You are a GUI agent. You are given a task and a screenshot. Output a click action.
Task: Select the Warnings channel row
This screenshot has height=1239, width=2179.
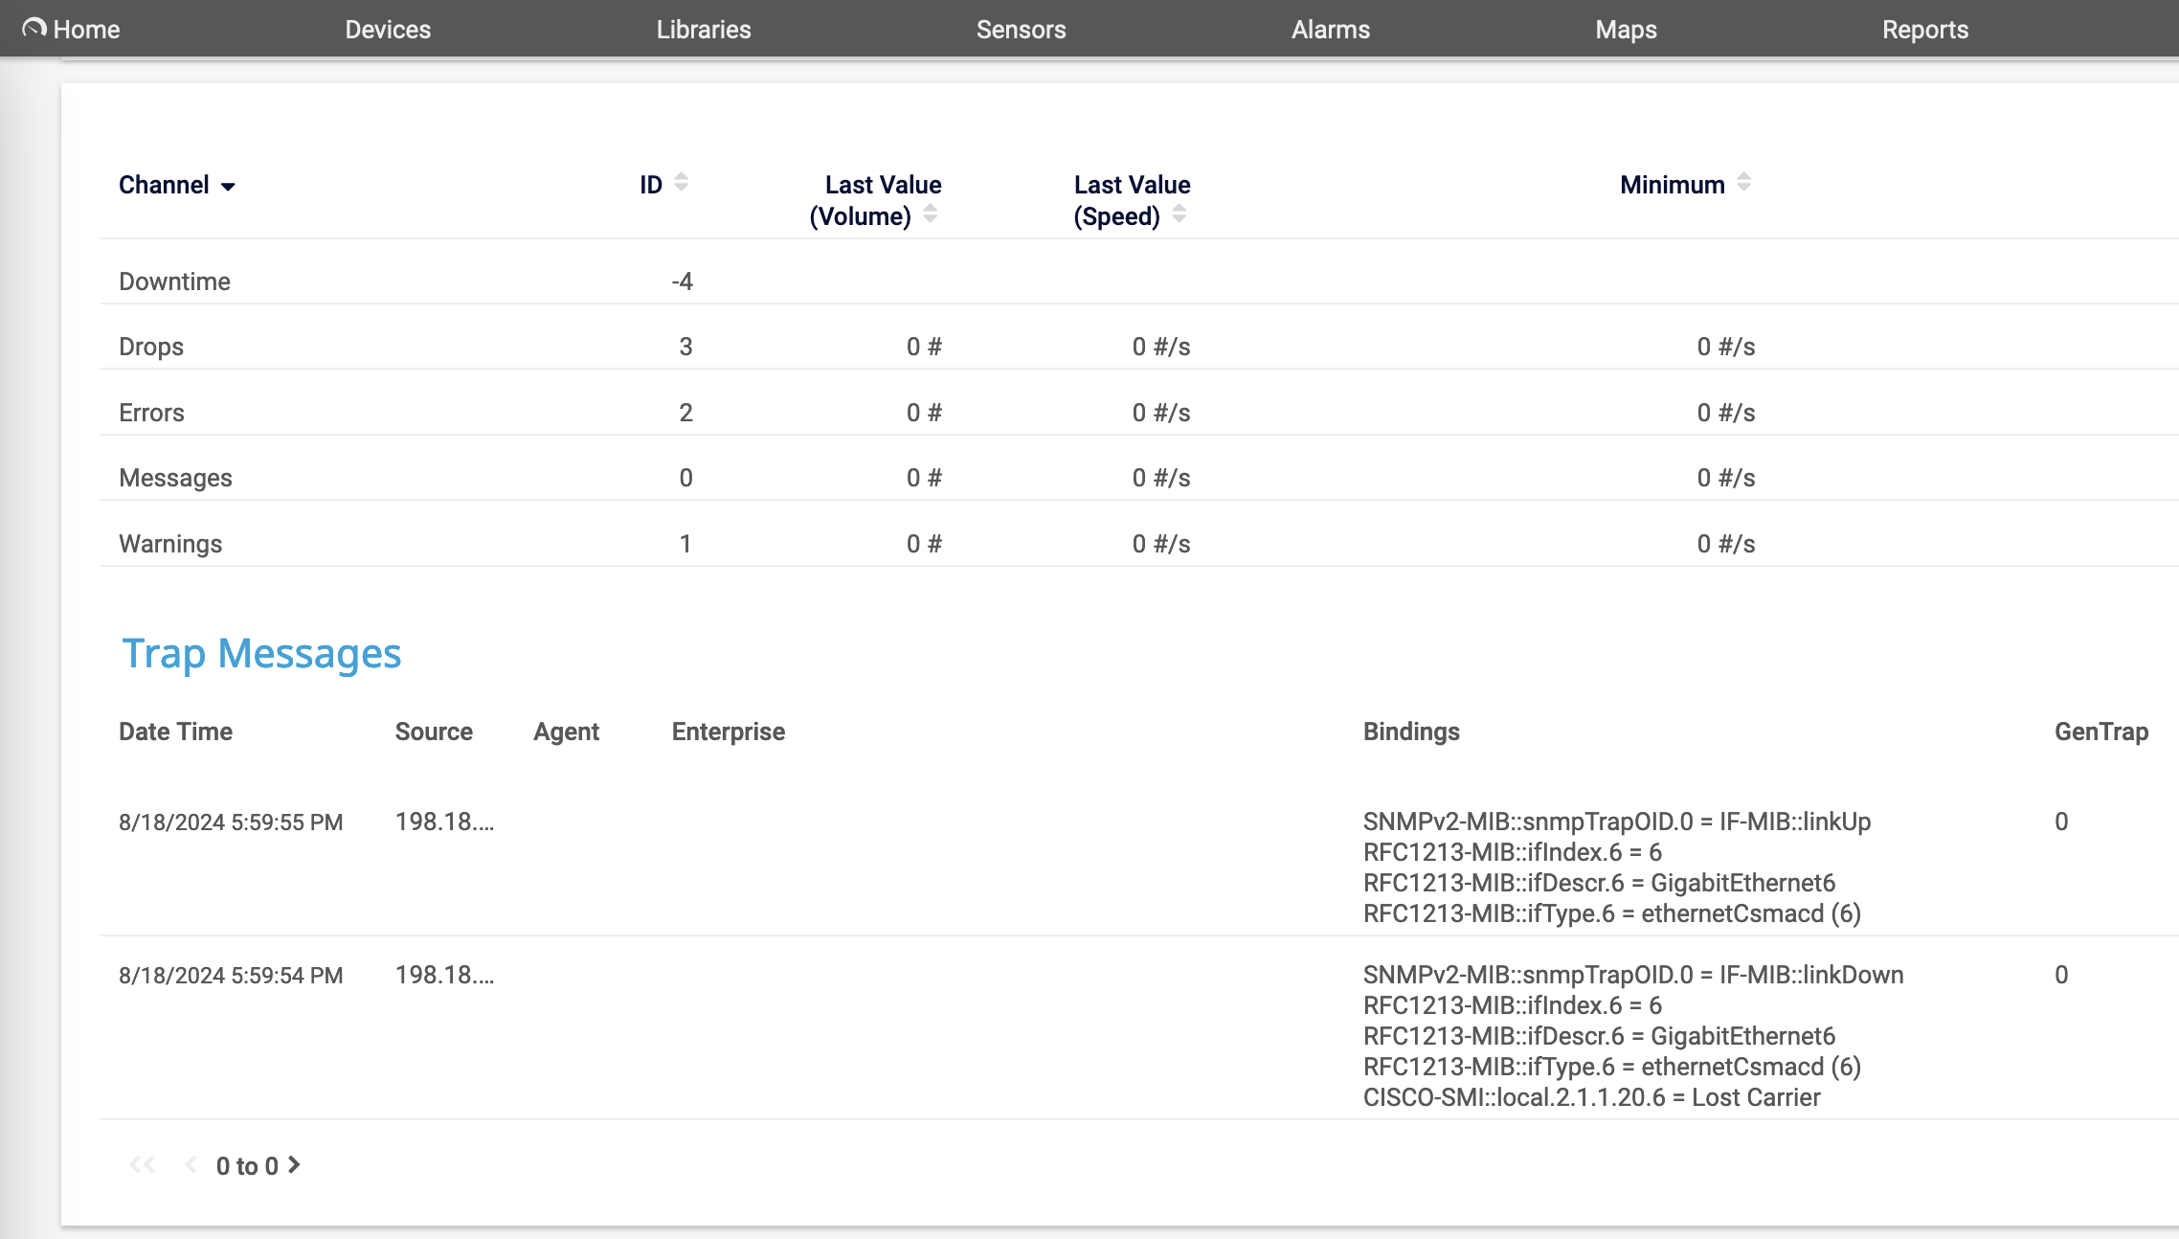(x=170, y=544)
